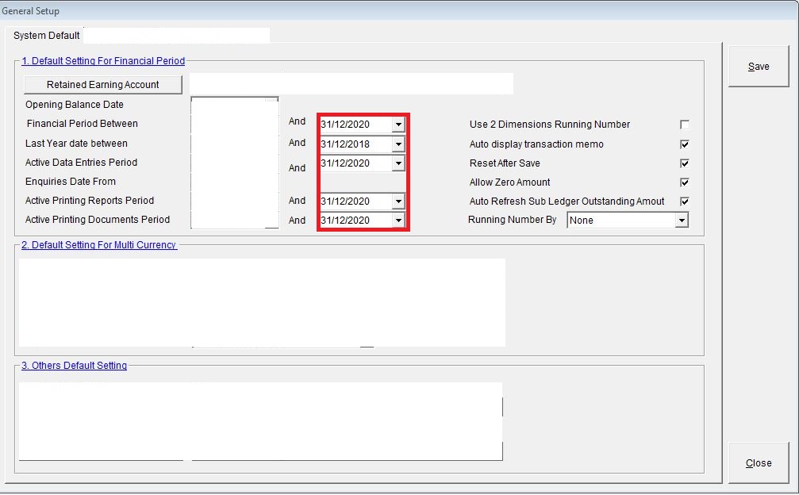Close the General Setup dialog with Close button
Screen dimensions: 799x495
[759, 463]
